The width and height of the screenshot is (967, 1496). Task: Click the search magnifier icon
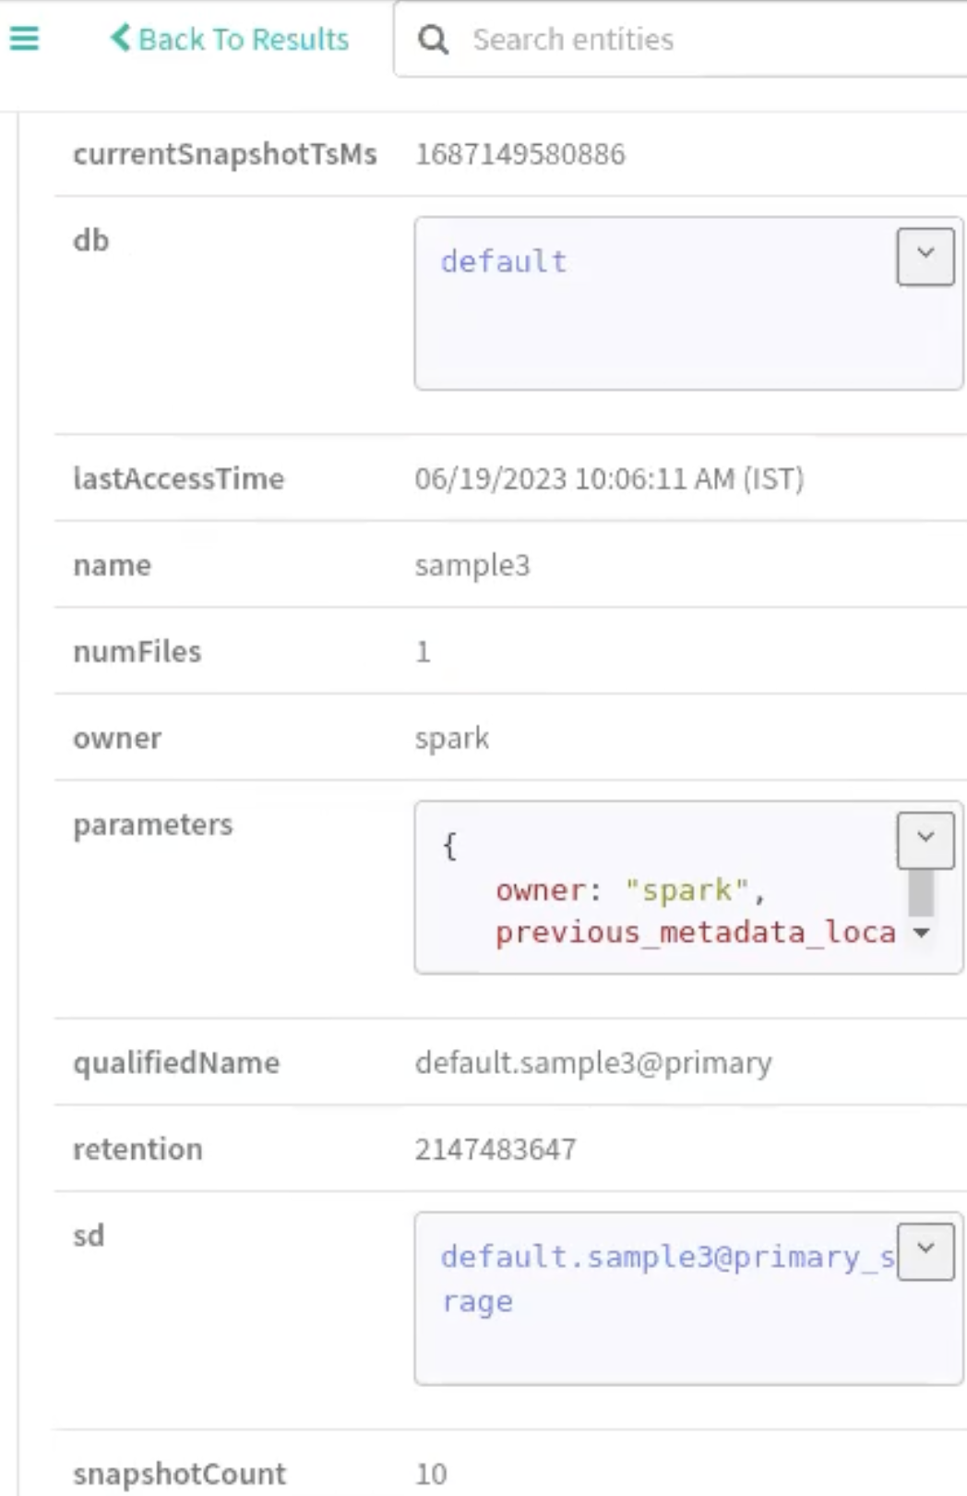pos(433,40)
